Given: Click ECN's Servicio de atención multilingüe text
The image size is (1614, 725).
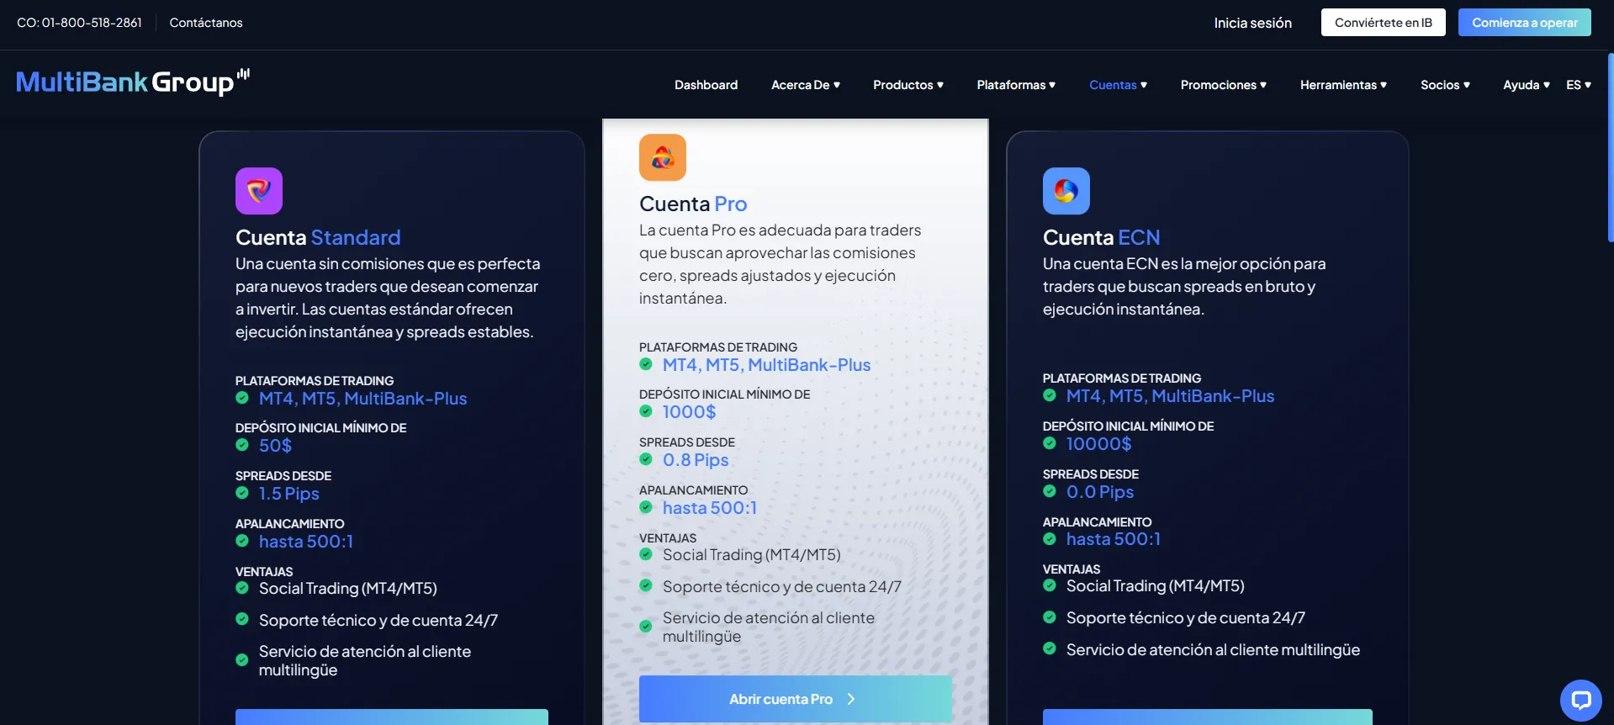Looking at the screenshot, I should (x=1213, y=649).
